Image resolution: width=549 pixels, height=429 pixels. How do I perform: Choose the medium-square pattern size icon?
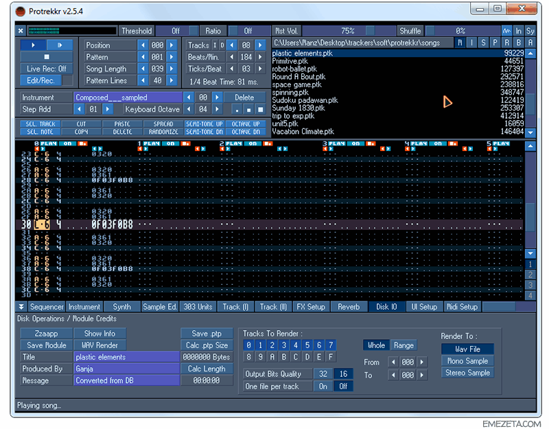click(248, 110)
